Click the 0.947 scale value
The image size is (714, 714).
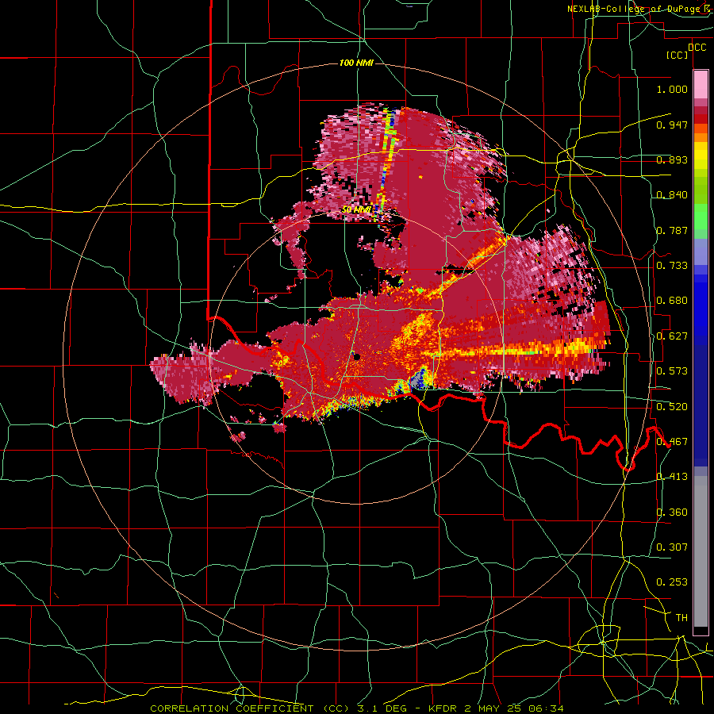click(672, 125)
